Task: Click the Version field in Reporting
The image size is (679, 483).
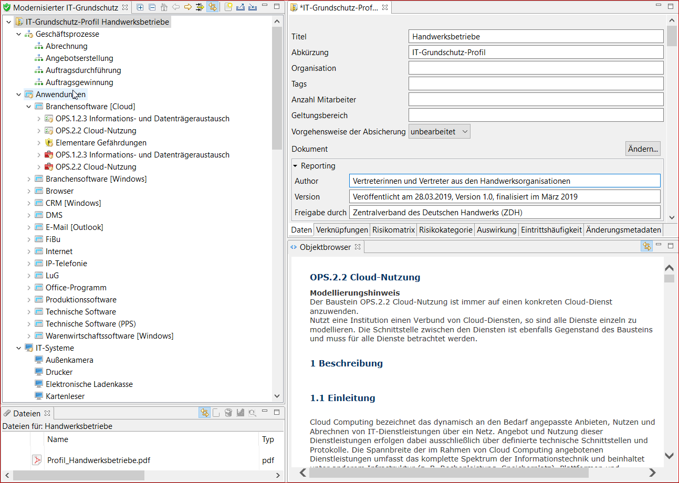Action: (x=505, y=197)
